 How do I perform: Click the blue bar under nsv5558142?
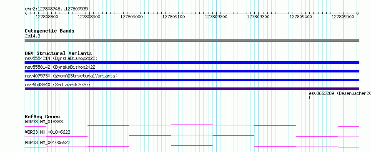coord(192,71)
